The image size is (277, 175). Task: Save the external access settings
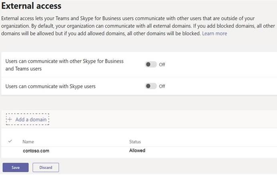click(x=16, y=167)
